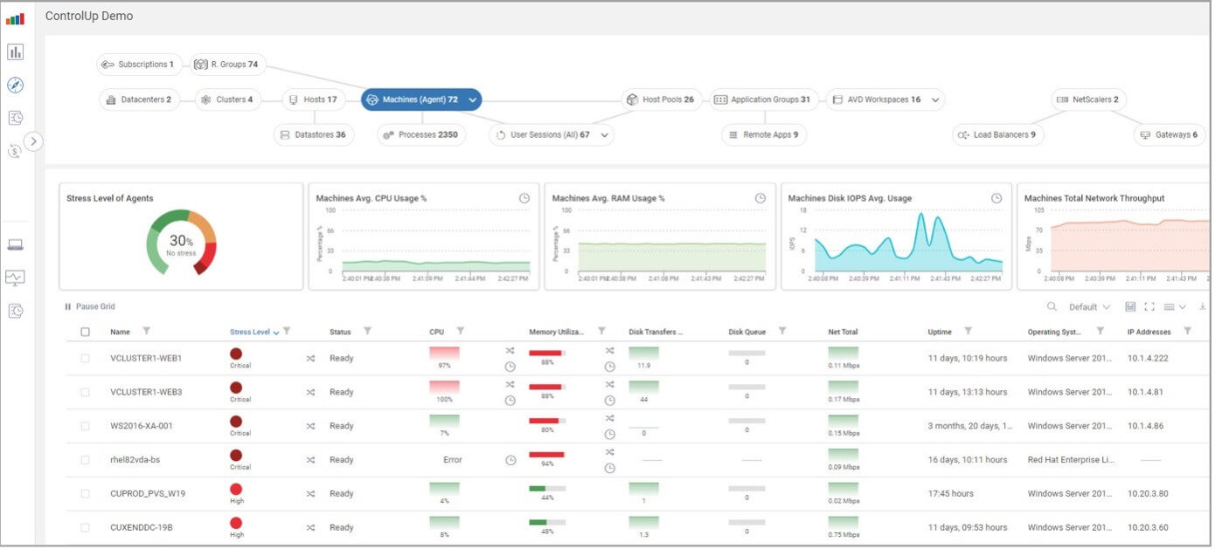This screenshot has width=1215, height=549.
Task: Expand the sidebar with the arrow button
Action: (x=33, y=141)
